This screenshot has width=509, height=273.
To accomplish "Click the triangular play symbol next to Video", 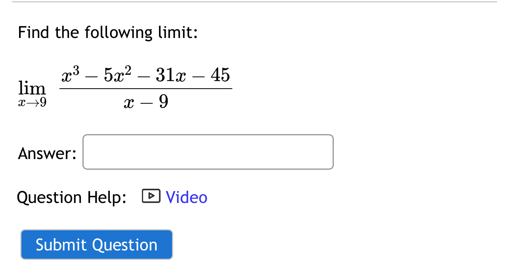I will pyautogui.click(x=151, y=195).
